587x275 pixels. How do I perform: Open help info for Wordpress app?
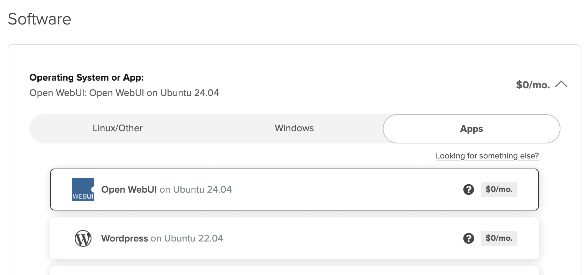point(468,238)
